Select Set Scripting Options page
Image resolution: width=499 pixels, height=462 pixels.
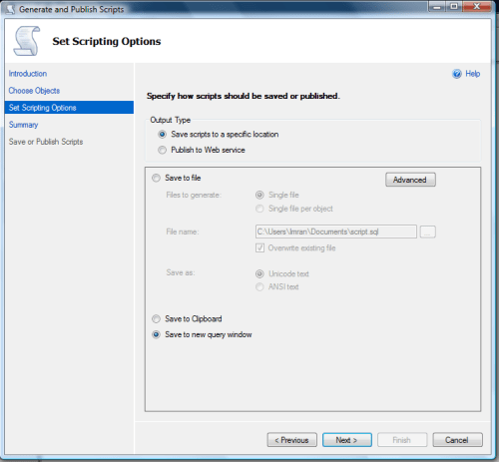69,108
